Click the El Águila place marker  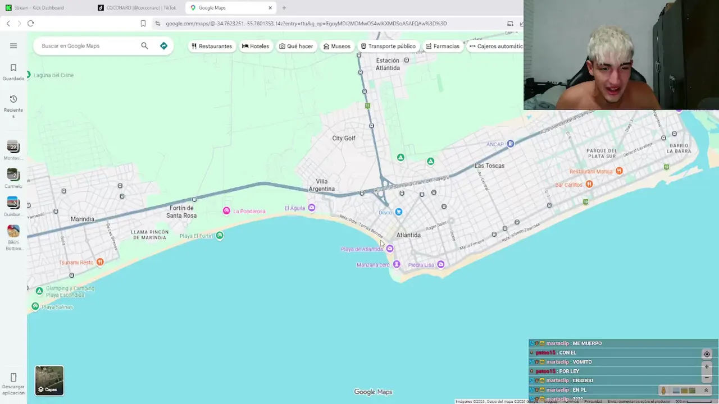(x=312, y=208)
